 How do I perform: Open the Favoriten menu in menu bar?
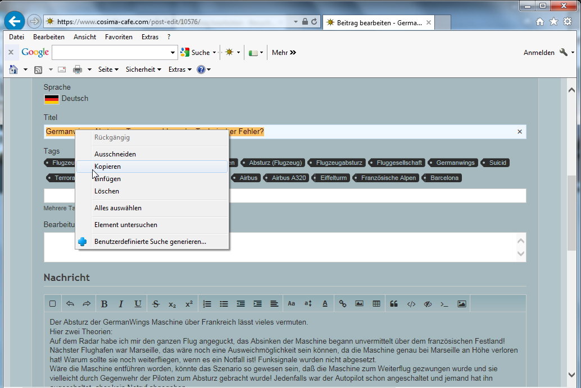[119, 37]
